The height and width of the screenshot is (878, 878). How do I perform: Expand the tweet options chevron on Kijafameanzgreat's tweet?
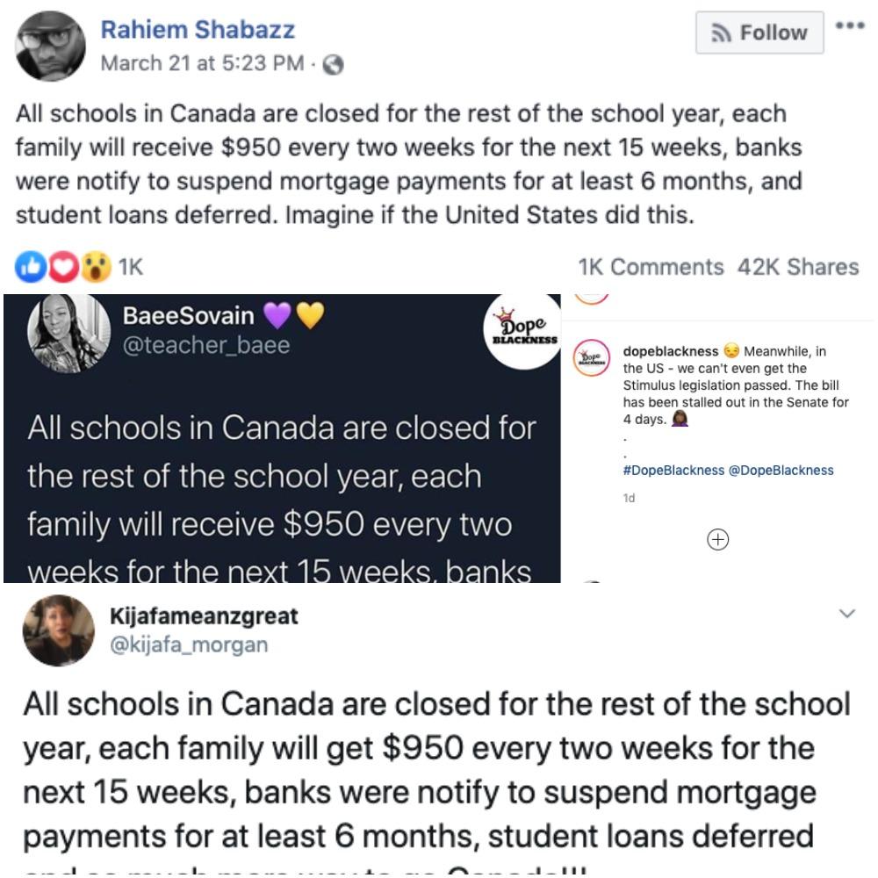[848, 613]
